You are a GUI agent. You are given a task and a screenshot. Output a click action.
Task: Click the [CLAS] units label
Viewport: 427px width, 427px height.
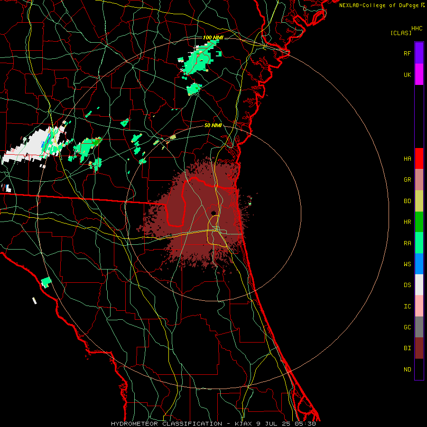coord(401,33)
